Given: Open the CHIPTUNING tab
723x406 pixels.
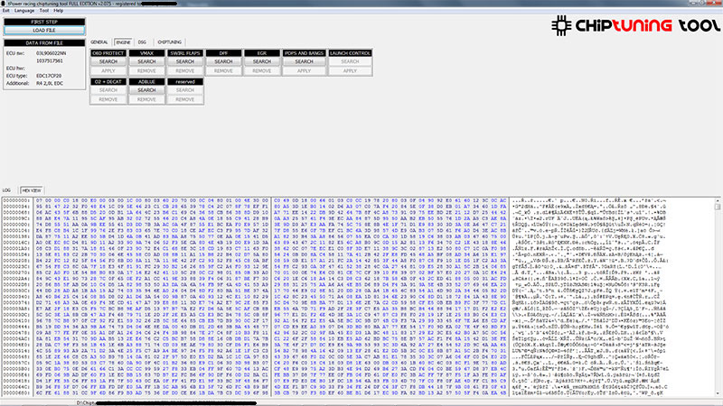Looking at the screenshot, I should (170, 42).
